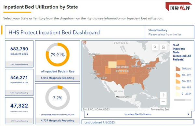
Task: Click the Powered by Esri attribution link
Action: pos(160,109)
